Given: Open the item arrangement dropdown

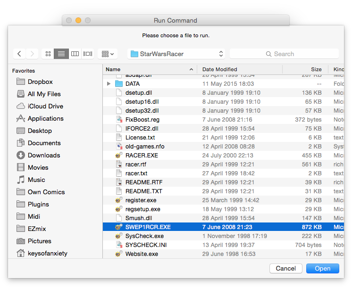Looking at the screenshot, I should [x=108, y=54].
